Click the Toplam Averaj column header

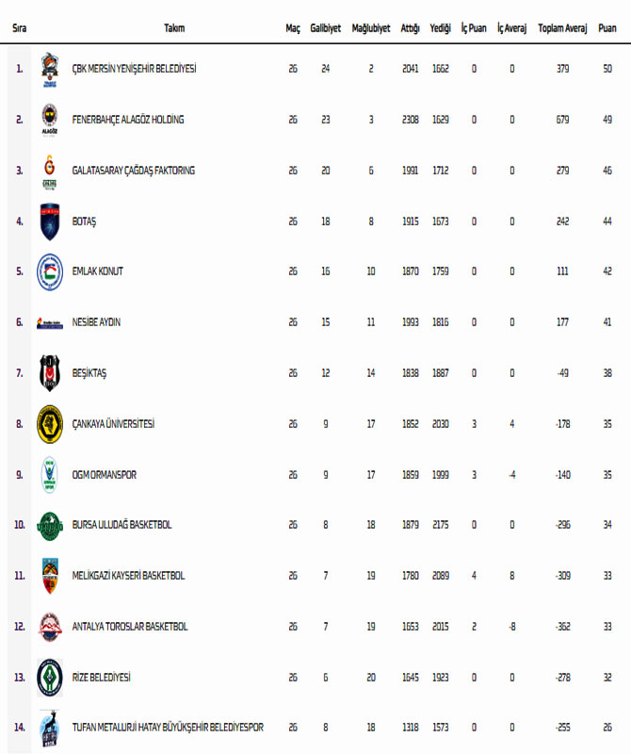(x=562, y=28)
